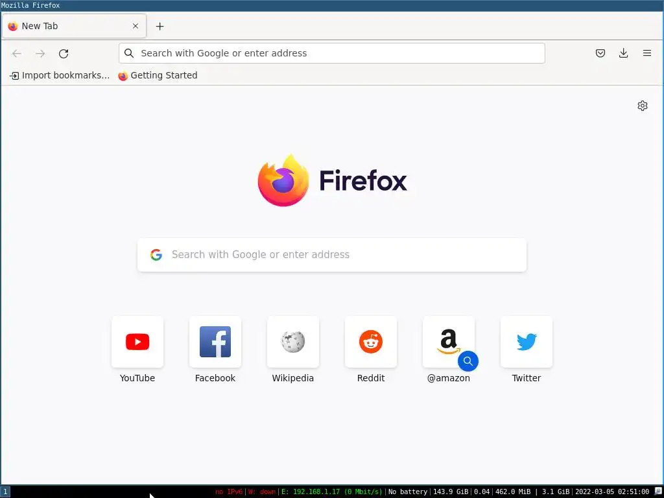Image resolution: width=664 pixels, height=498 pixels.
Task: Click the Google logo in search box
Action: [x=156, y=254]
